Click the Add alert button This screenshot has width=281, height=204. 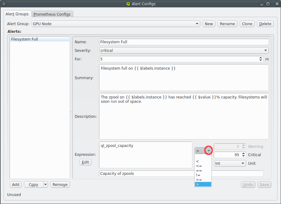pyautogui.click(x=16, y=184)
